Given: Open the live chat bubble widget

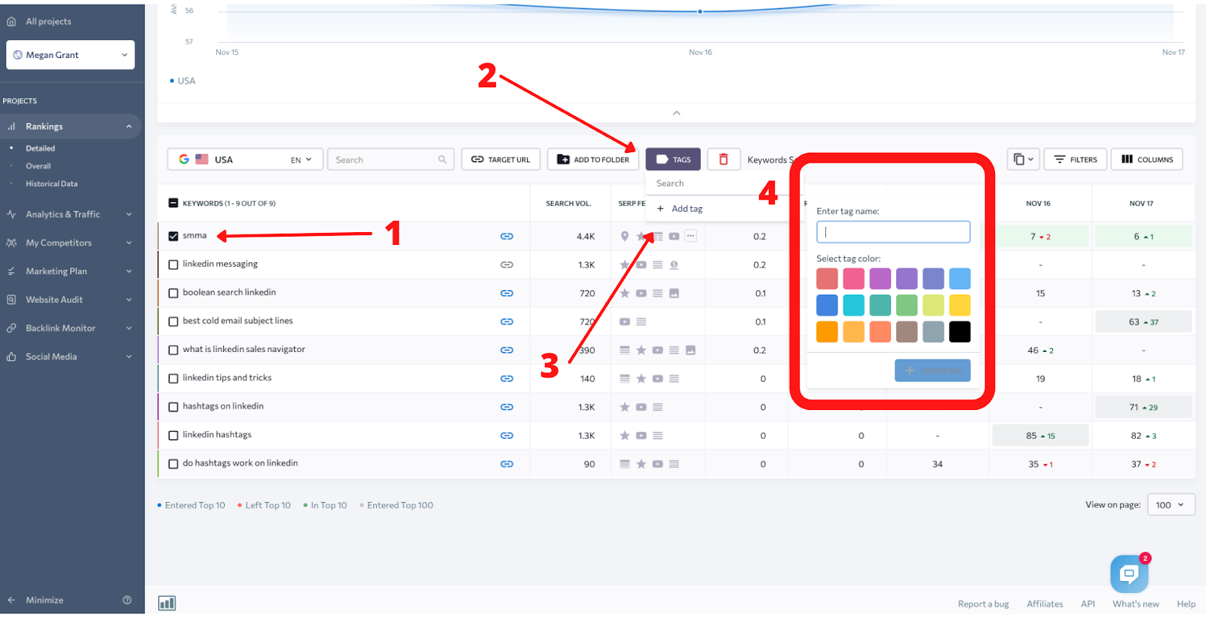Looking at the screenshot, I should point(1129,574).
